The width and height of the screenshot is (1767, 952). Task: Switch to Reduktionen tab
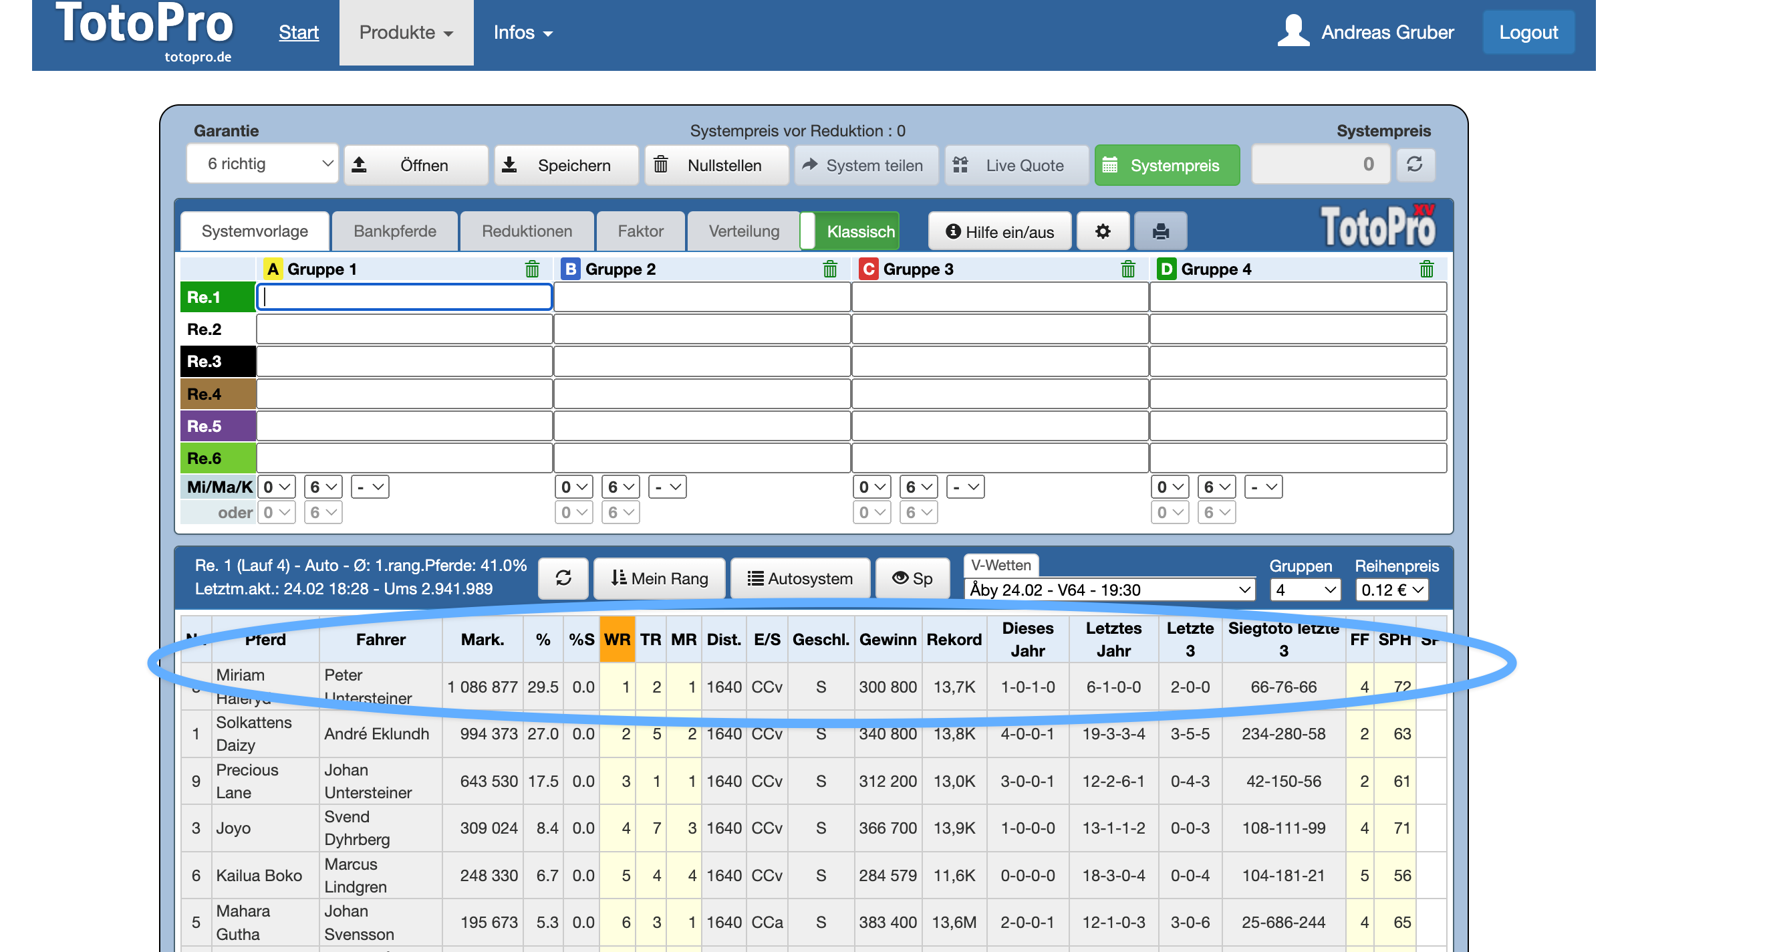point(527,231)
